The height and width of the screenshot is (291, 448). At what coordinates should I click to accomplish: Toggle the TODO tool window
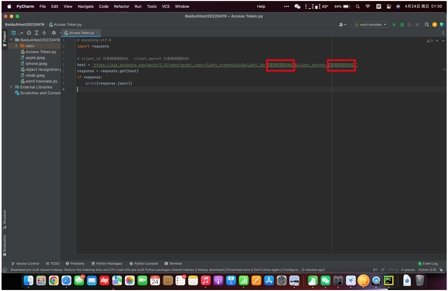tap(53, 264)
